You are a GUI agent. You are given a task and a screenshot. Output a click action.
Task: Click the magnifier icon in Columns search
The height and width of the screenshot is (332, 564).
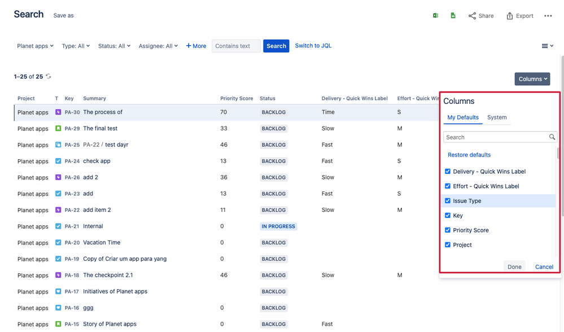[x=552, y=137]
